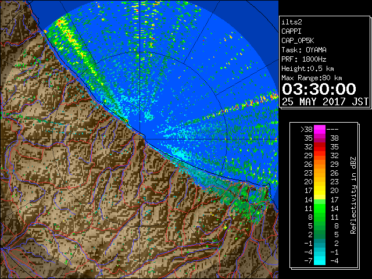Click the 03:30:00 timestamp
The height and width of the screenshot is (279, 372).
[319, 89]
